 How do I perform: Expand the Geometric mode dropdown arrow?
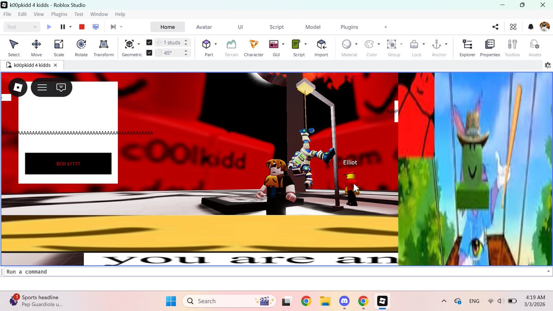pos(139,44)
